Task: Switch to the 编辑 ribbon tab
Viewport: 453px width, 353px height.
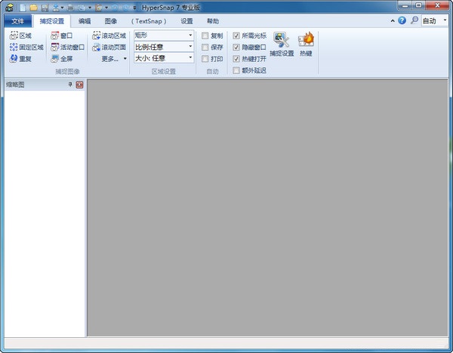Action: point(85,21)
